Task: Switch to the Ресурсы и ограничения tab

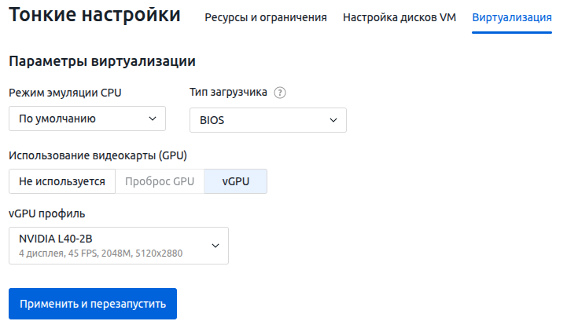Action: point(266,17)
